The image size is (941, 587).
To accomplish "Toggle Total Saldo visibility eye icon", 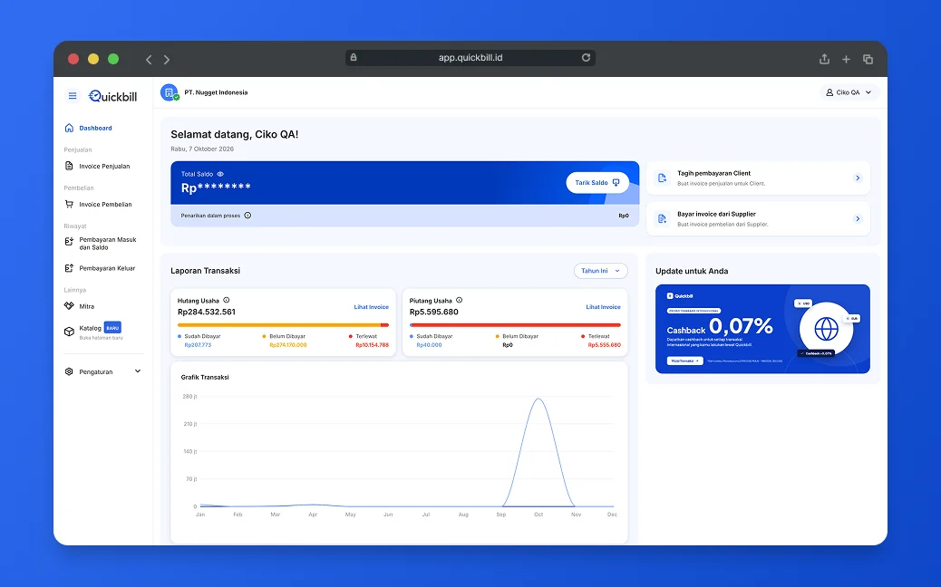I will [x=220, y=174].
